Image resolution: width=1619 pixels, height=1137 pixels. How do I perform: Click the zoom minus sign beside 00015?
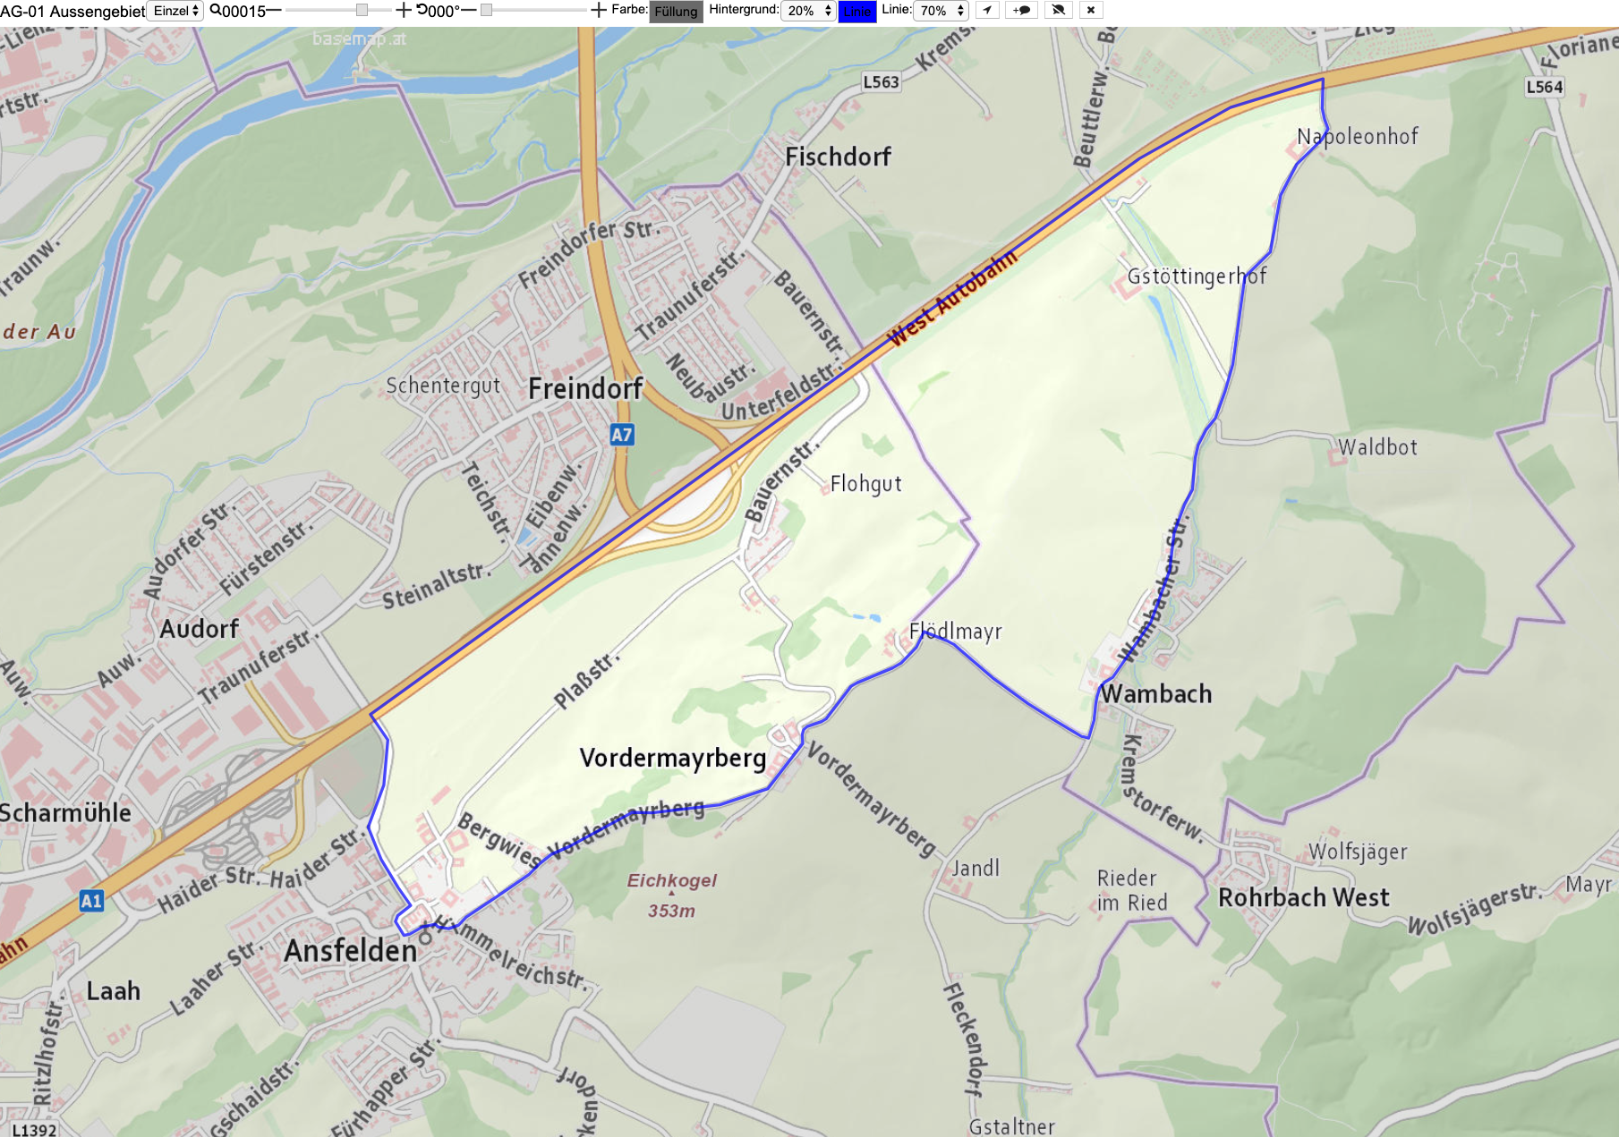(x=274, y=11)
